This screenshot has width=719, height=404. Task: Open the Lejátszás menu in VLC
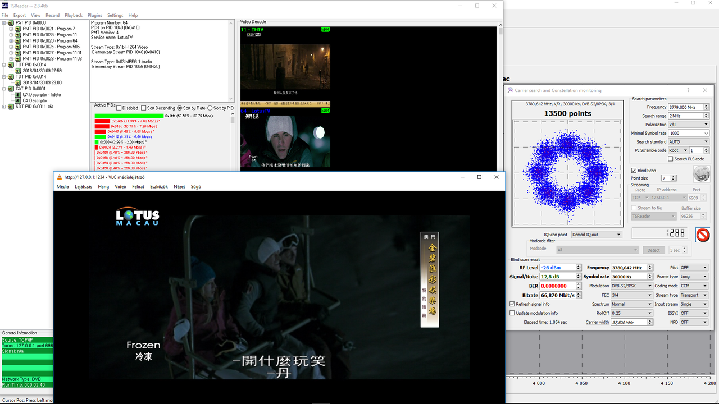tap(84, 187)
